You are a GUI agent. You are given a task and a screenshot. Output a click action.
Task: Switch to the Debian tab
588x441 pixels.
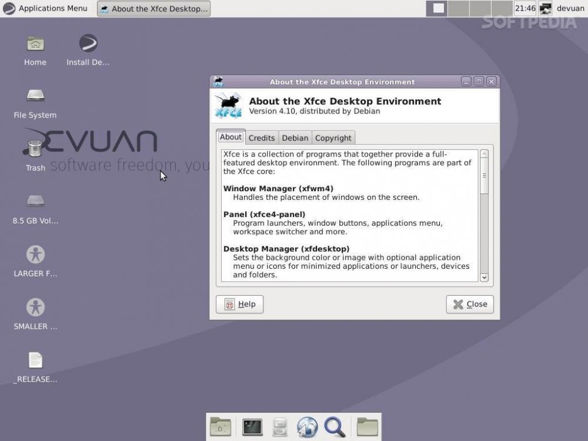point(295,138)
